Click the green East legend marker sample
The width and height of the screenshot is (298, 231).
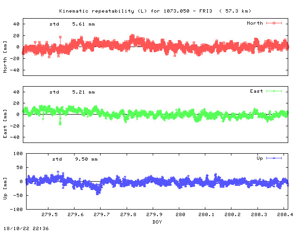click(274, 91)
